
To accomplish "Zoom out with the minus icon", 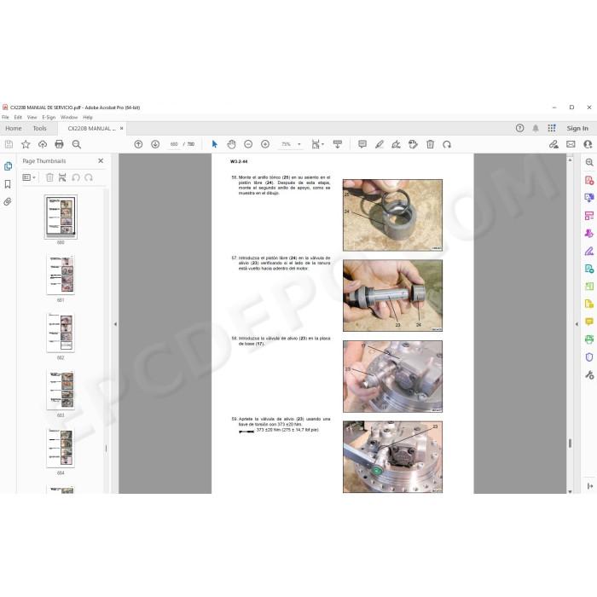I will point(248,144).
